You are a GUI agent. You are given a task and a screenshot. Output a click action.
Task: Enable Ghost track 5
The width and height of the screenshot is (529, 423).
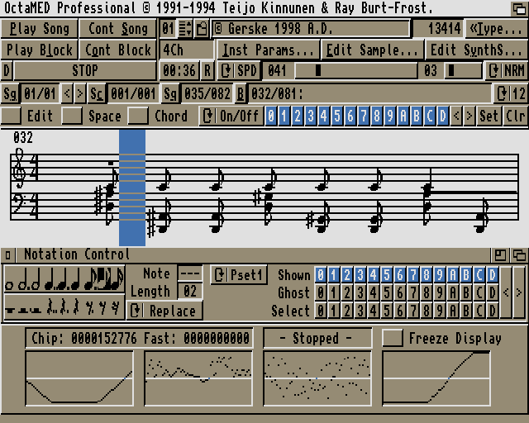click(386, 292)
